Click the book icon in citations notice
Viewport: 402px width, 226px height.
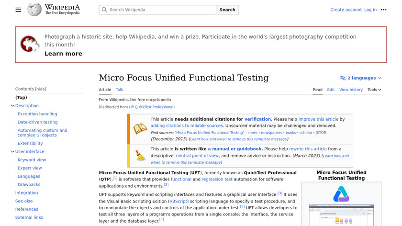pyautogui.click(x=140, y=129)
